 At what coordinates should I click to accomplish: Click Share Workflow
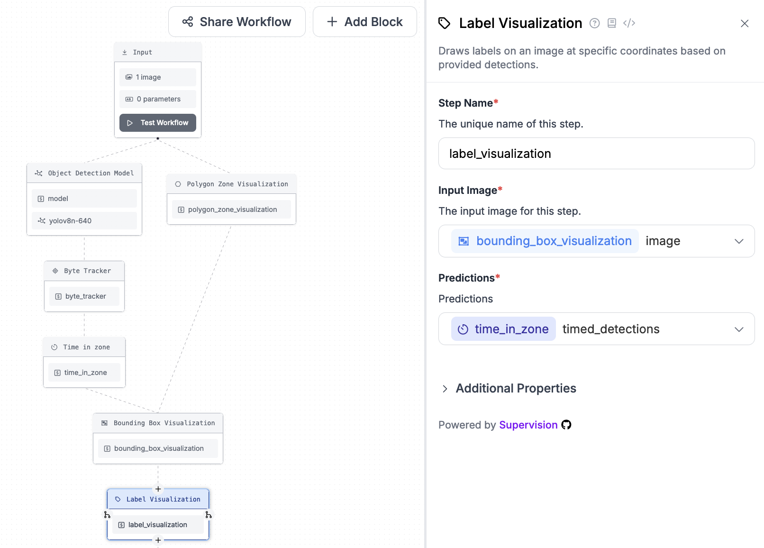[x=236, y=21]
